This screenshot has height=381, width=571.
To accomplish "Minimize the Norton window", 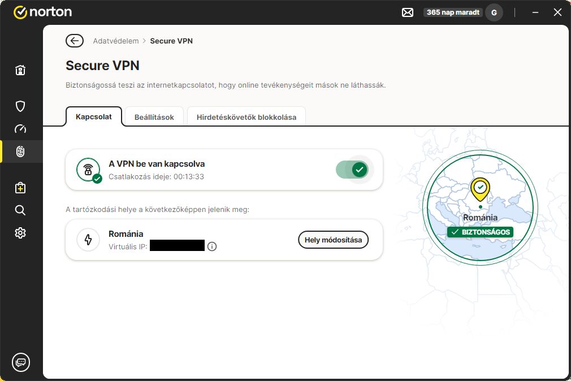I will (x=535, y=12).
